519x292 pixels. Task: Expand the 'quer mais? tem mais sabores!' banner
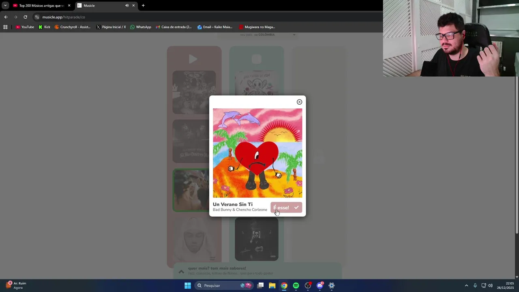[x=257, y=271]
